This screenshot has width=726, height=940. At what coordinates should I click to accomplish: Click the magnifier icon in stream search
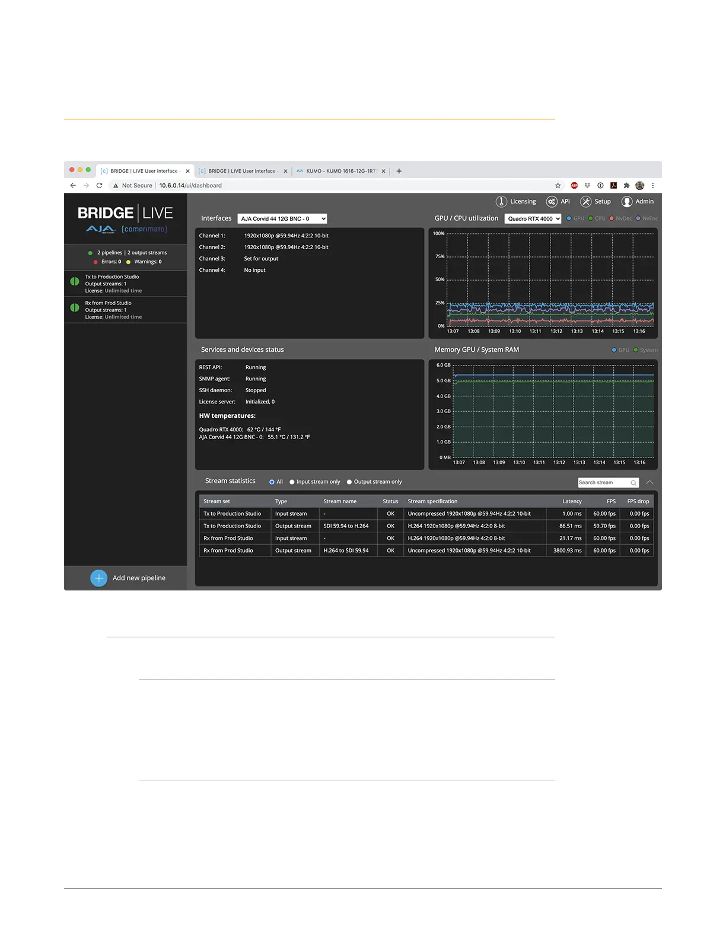633,483
